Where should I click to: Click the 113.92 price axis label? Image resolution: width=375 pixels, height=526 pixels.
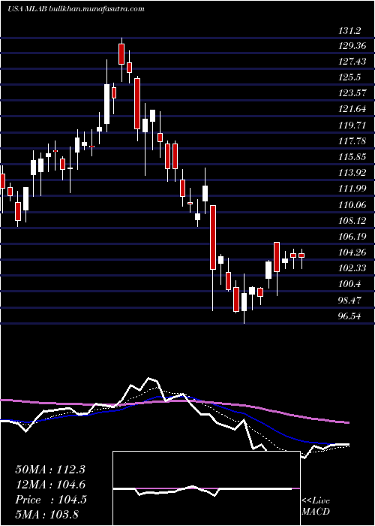352,173
